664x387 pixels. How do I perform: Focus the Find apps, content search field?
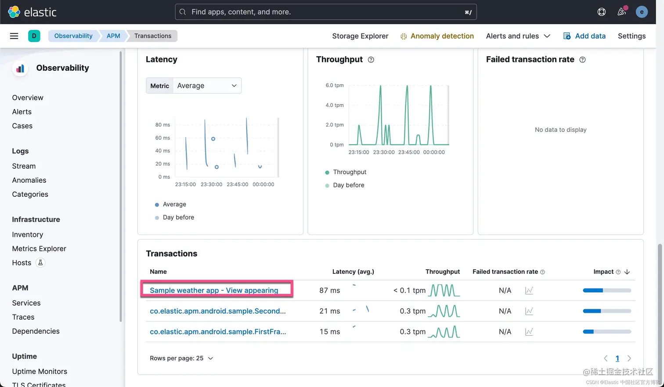(326, 12)
